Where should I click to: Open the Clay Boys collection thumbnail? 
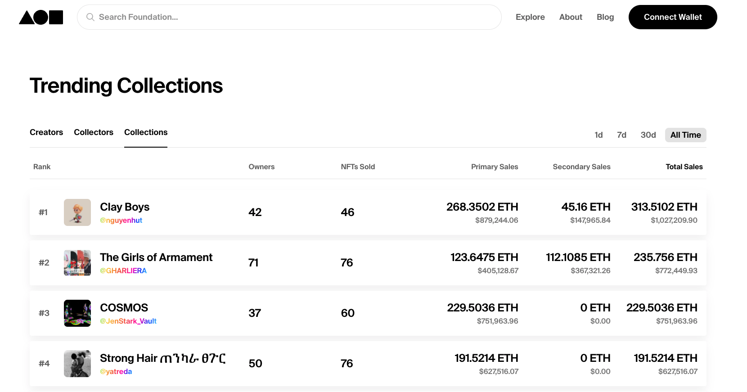pos(77,212)
